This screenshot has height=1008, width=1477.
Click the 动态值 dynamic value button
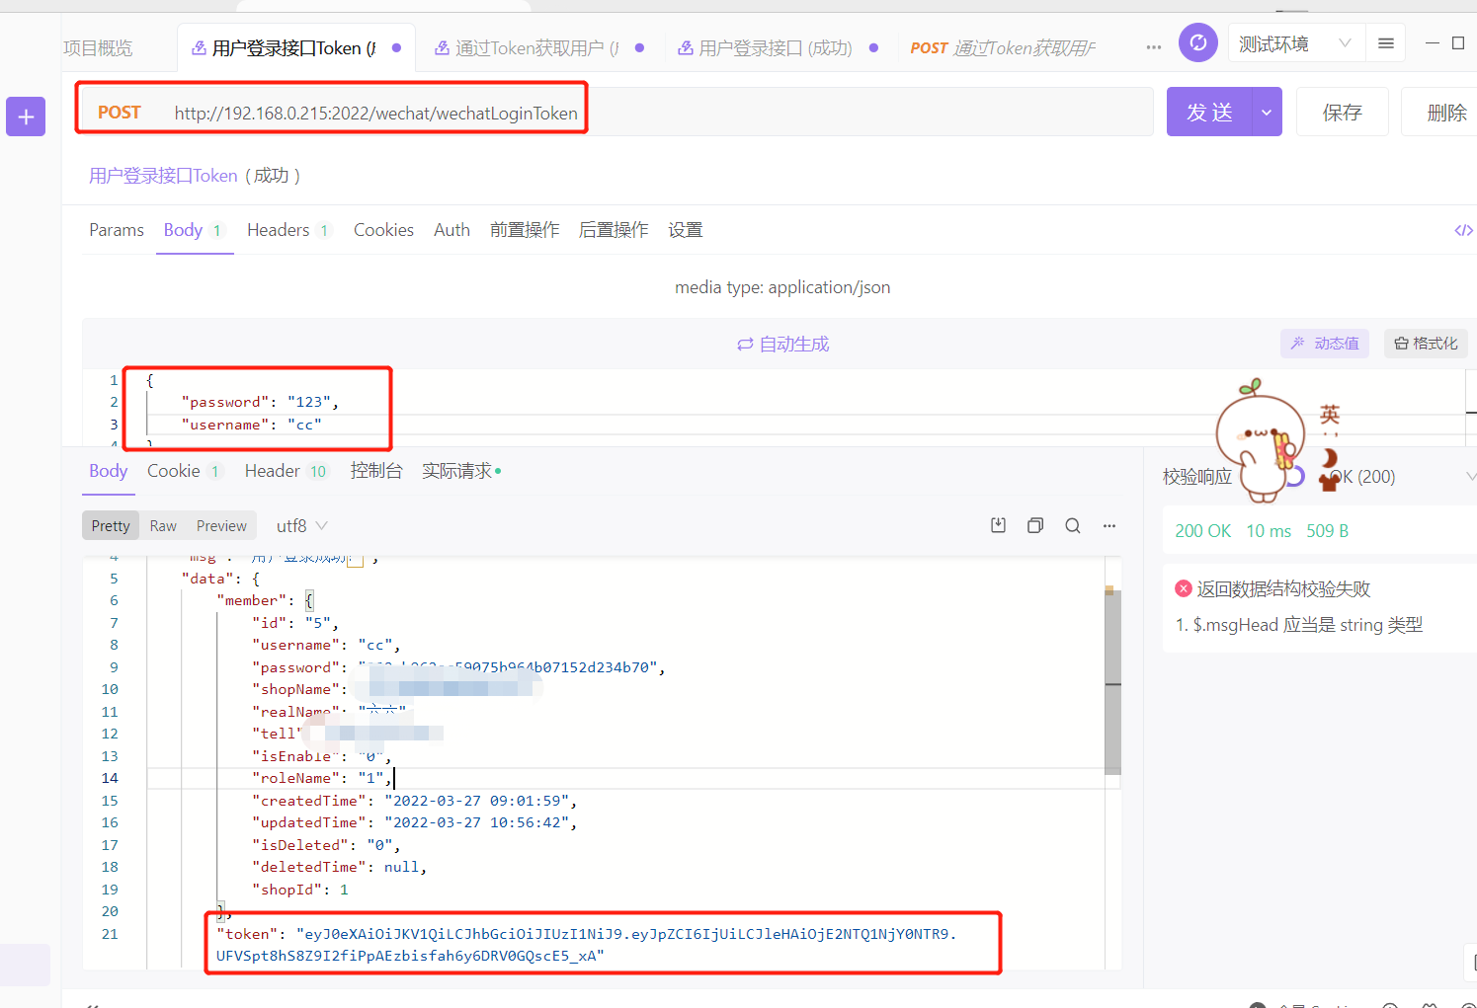coord(1325,343)
